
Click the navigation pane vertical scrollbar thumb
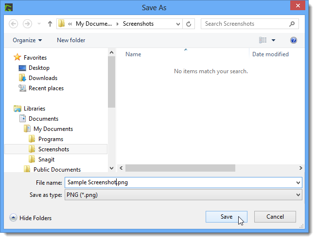point(111,82)
